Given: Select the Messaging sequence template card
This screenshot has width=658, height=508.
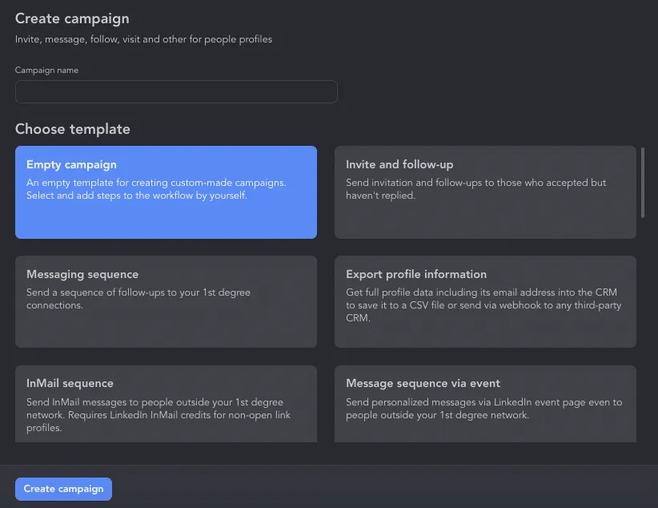Looking at the screenshot, I should (166, 301).
